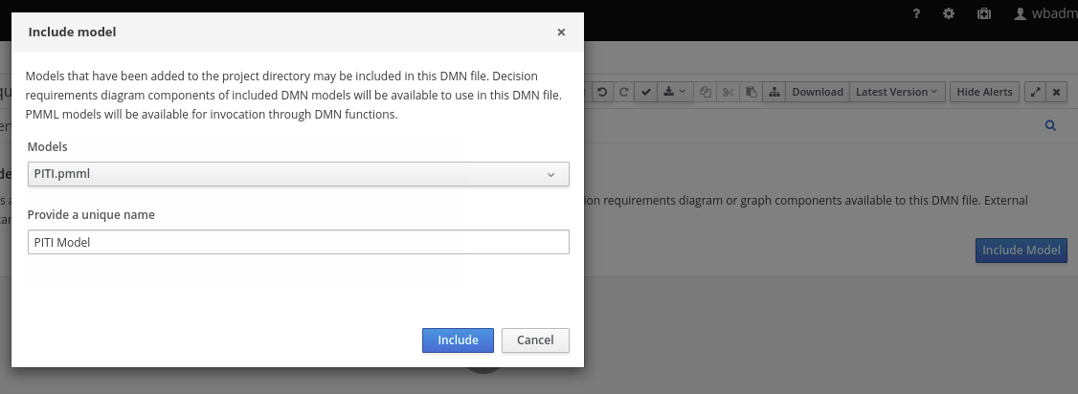Click the scissors cut icon

pos(729,92)
